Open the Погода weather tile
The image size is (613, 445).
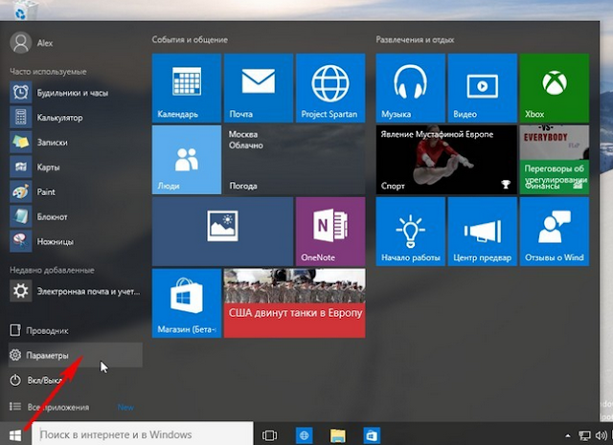[x=294, y=160]
